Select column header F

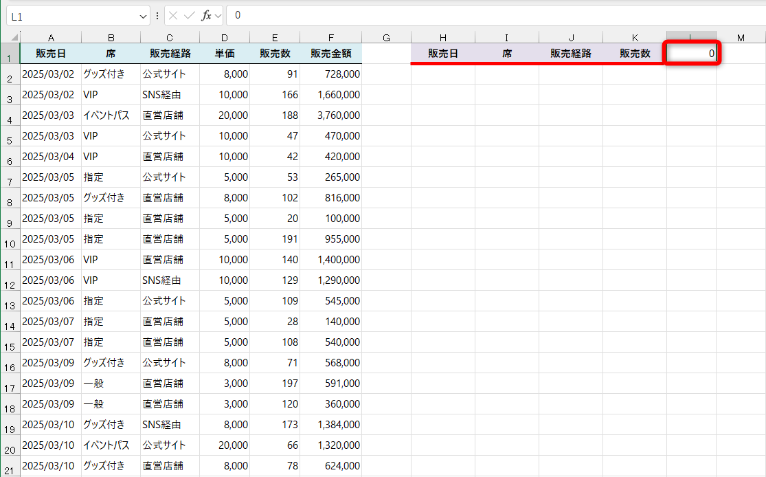pos(330,36)
